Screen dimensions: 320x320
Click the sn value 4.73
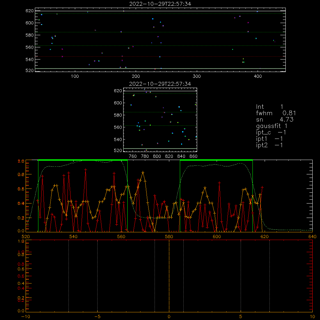286,119
